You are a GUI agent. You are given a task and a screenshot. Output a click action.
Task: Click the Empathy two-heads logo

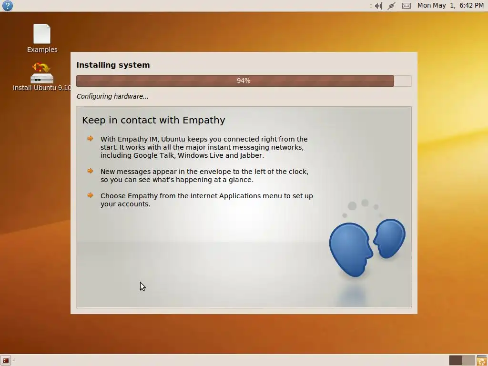pyautogui.click(x=367, y=247)
